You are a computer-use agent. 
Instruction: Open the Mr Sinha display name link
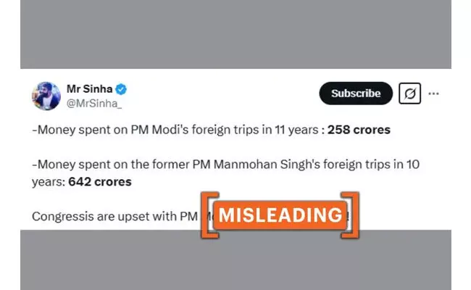[x=90, y=90]
